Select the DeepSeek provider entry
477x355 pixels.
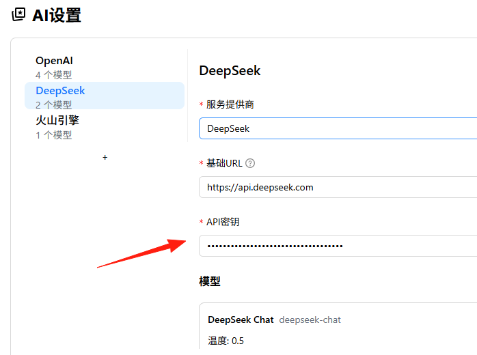[x=105, y=96]
